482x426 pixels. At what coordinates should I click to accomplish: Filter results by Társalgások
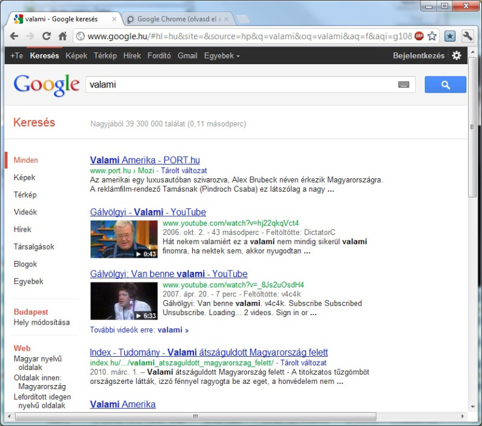click(34, 246)
